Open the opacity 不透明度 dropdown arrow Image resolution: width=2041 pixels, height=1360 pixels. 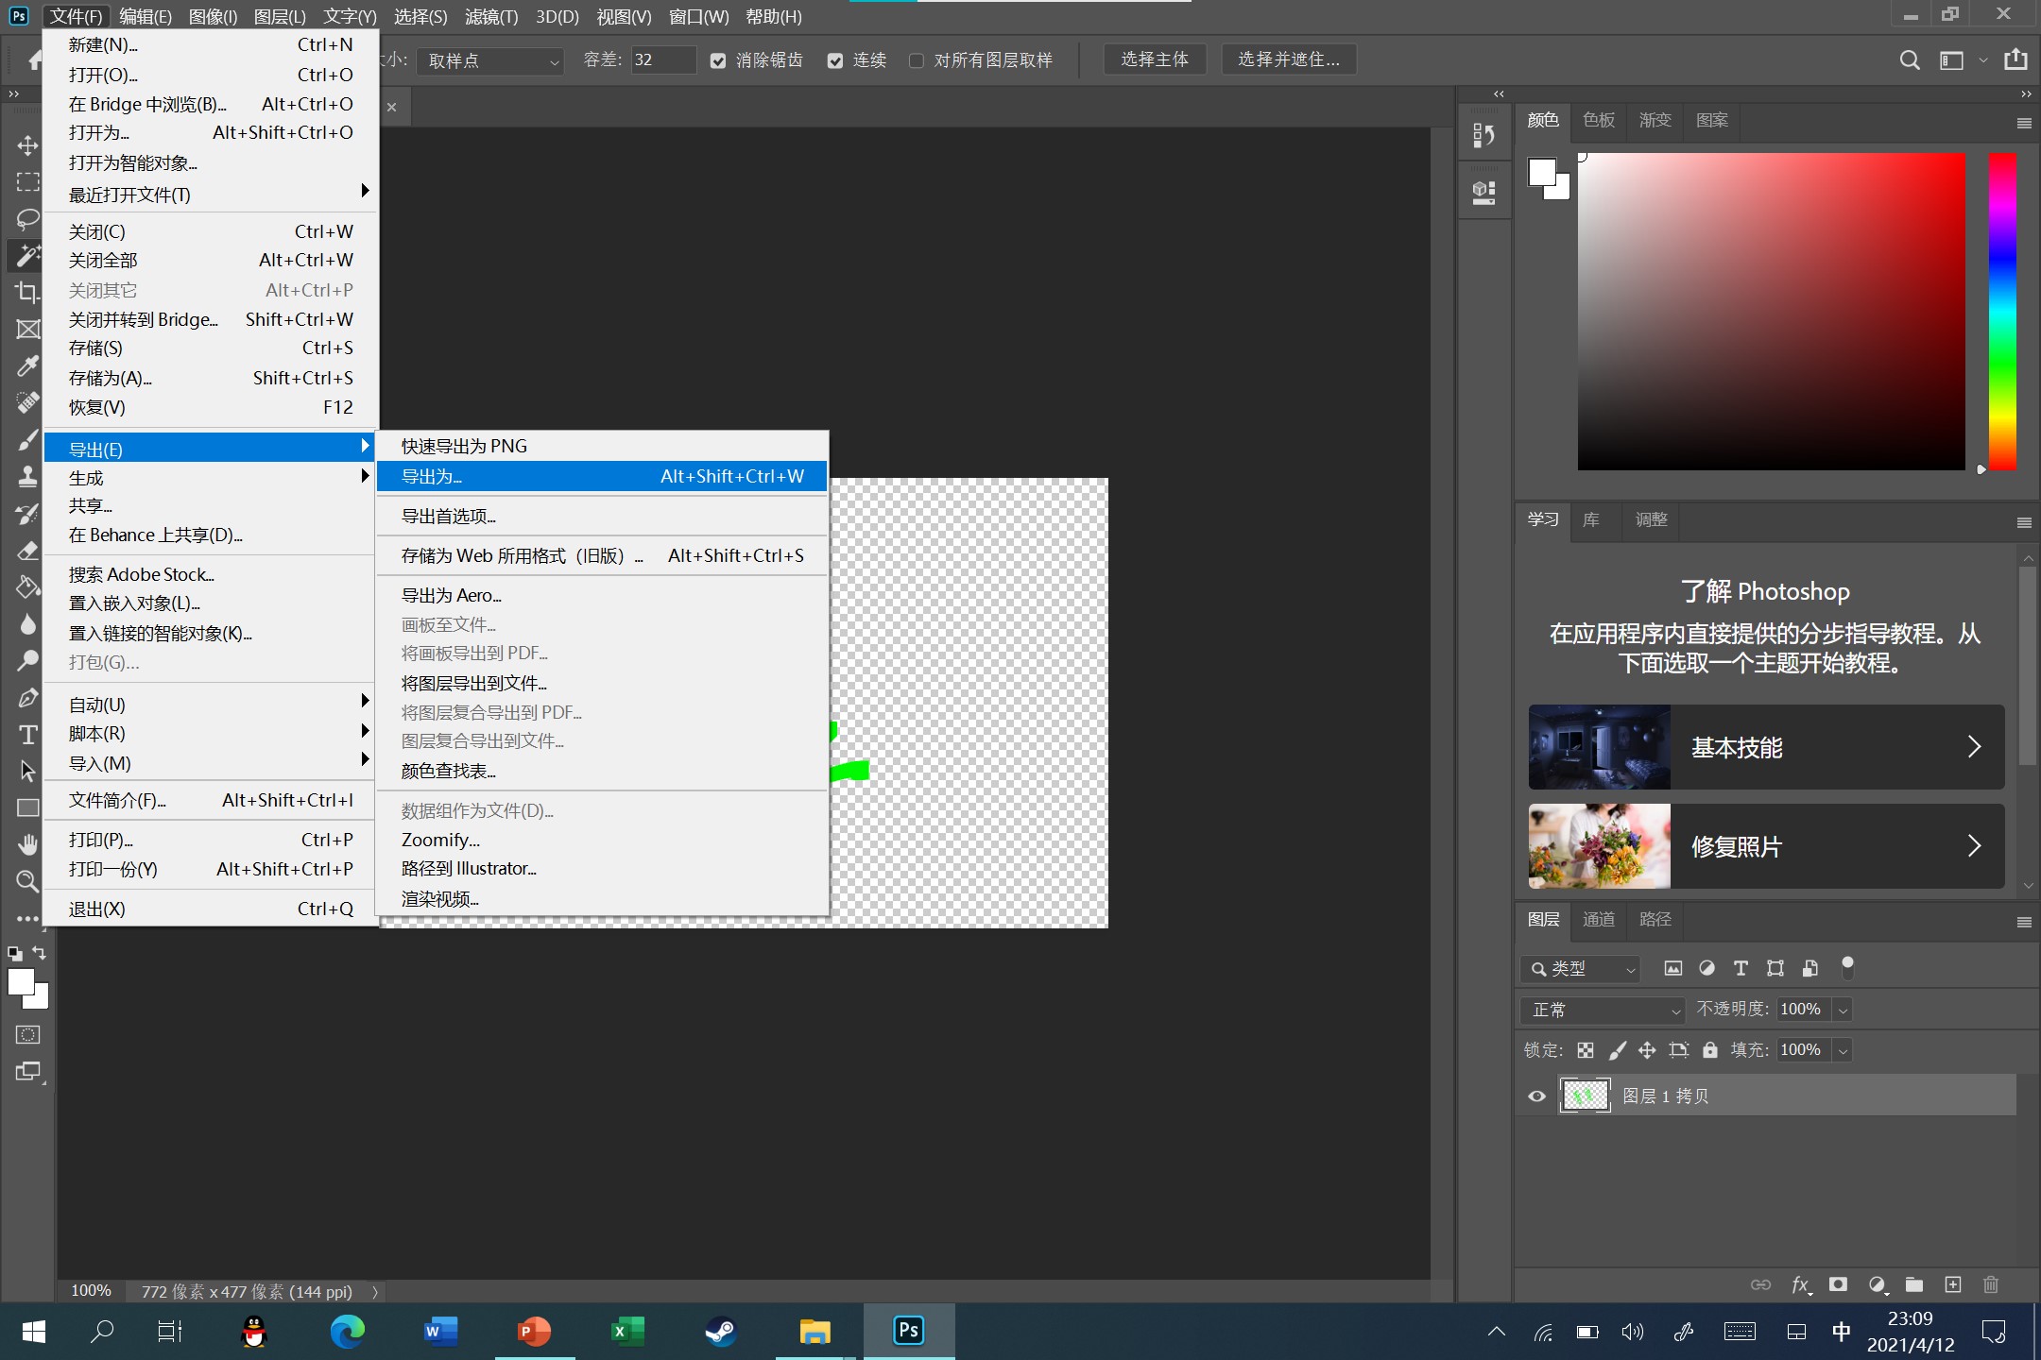click(x=1843, y=1010)
